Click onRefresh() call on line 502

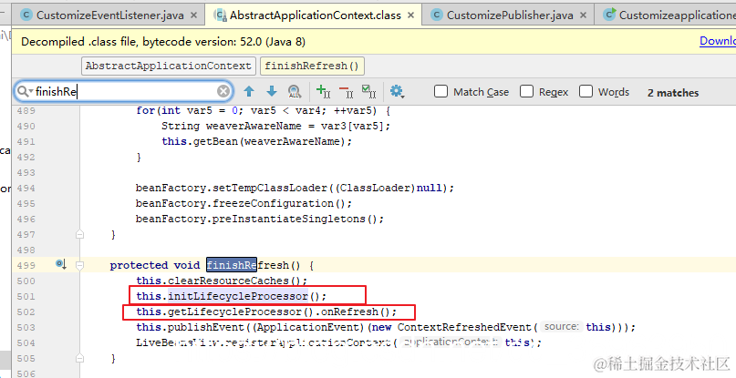tap(358, 312)
